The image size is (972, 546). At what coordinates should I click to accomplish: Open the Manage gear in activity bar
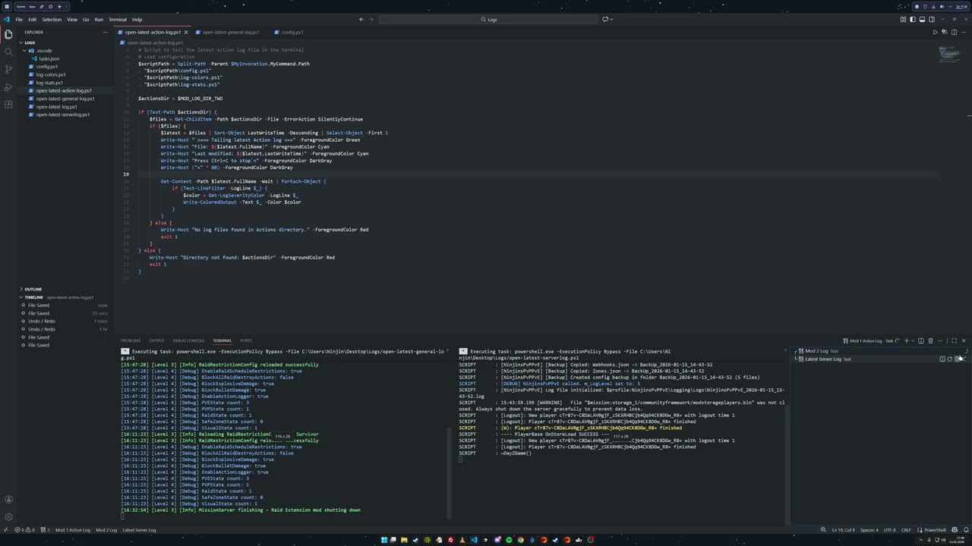coord(8,516)
